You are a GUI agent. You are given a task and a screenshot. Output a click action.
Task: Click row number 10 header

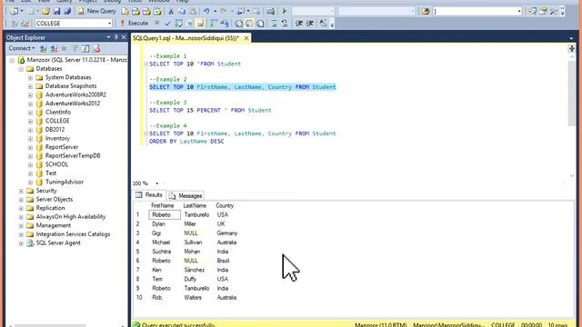pyautogui.click(x=139, y=298)
